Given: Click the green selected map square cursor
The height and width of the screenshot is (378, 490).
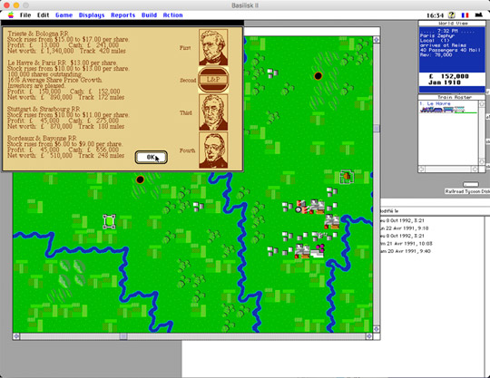Looking at the screenshot, I should [x=109, y=221].
